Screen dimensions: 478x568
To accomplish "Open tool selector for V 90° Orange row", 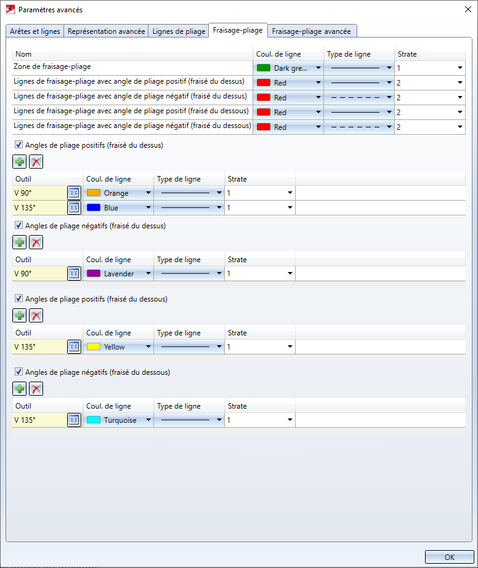I will [x=74, y=193].
